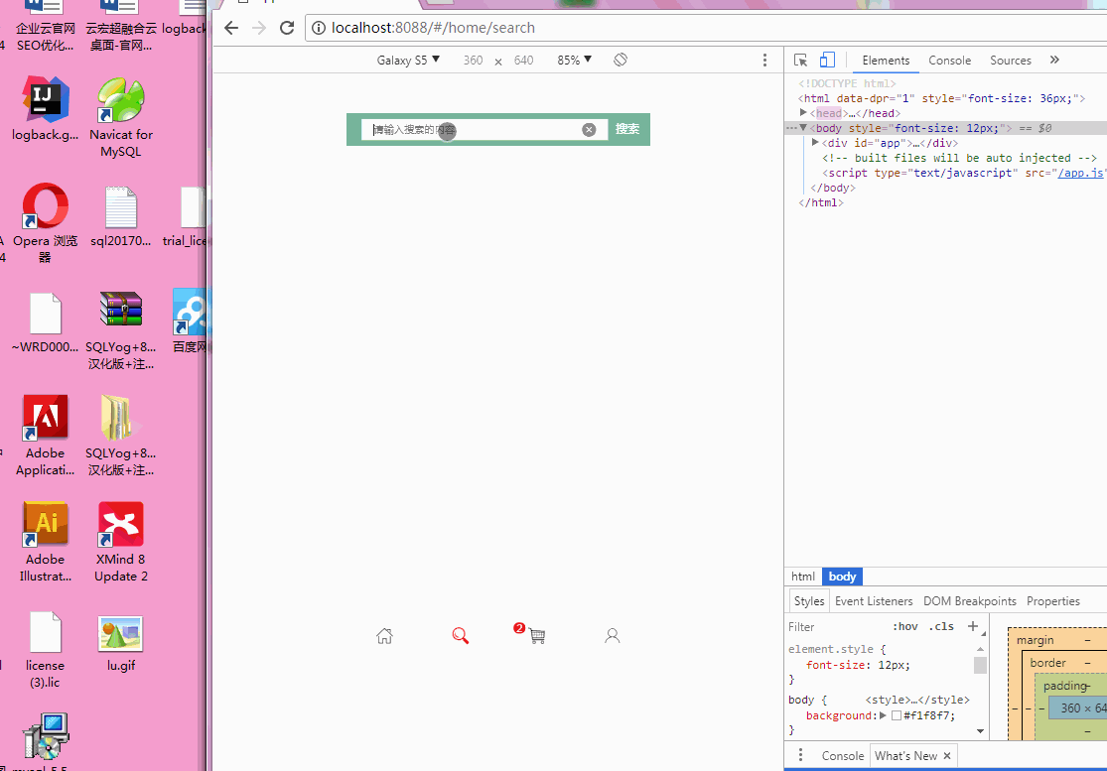The height and width of the screenshot is (771, 1107).
Task: Open the shopping cart icon with badge
Action: tap(536, 636)
